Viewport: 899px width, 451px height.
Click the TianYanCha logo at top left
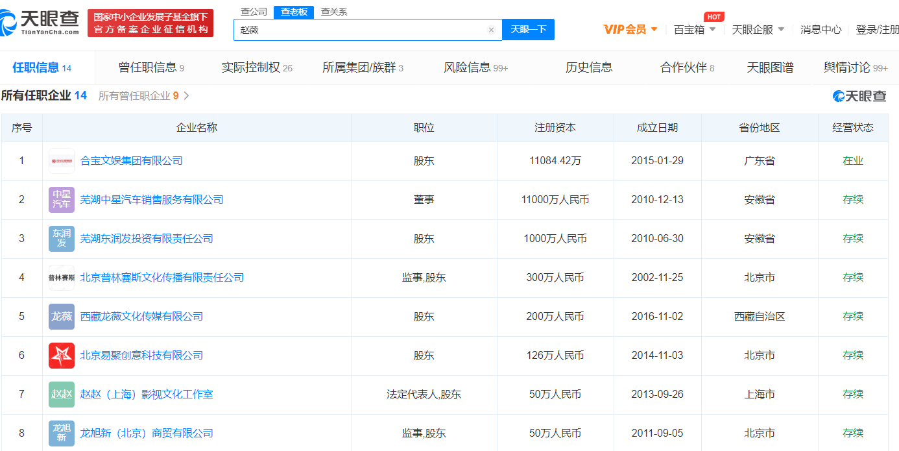point(40,23)
